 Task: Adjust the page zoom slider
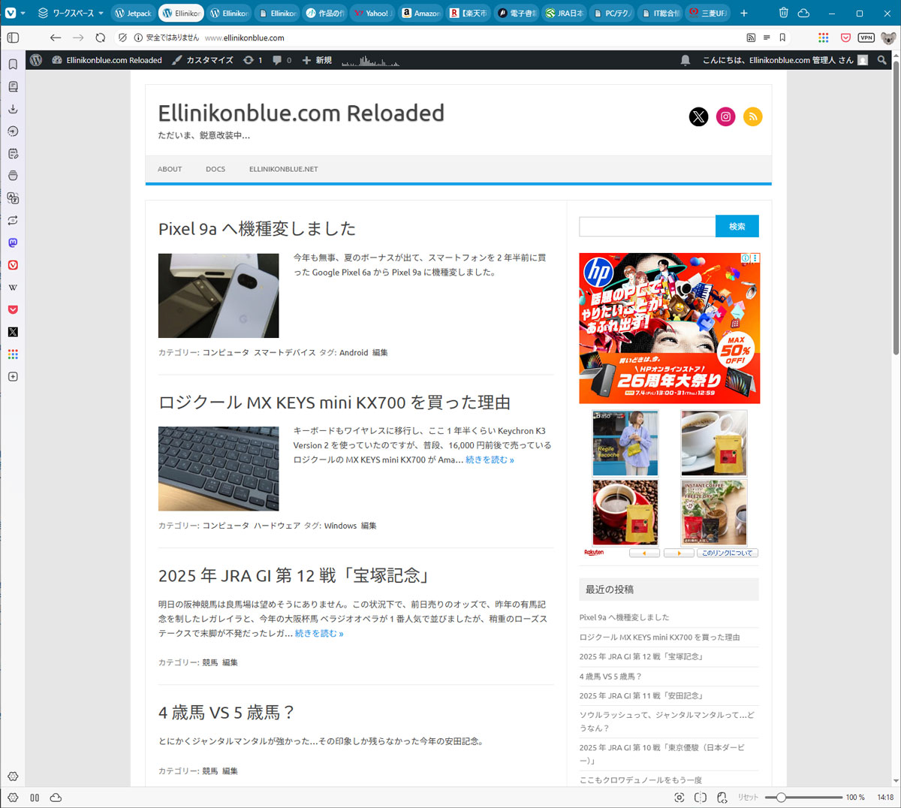coord(809,797)
